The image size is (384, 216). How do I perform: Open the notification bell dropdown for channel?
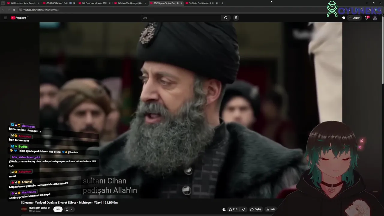(69, 209)
